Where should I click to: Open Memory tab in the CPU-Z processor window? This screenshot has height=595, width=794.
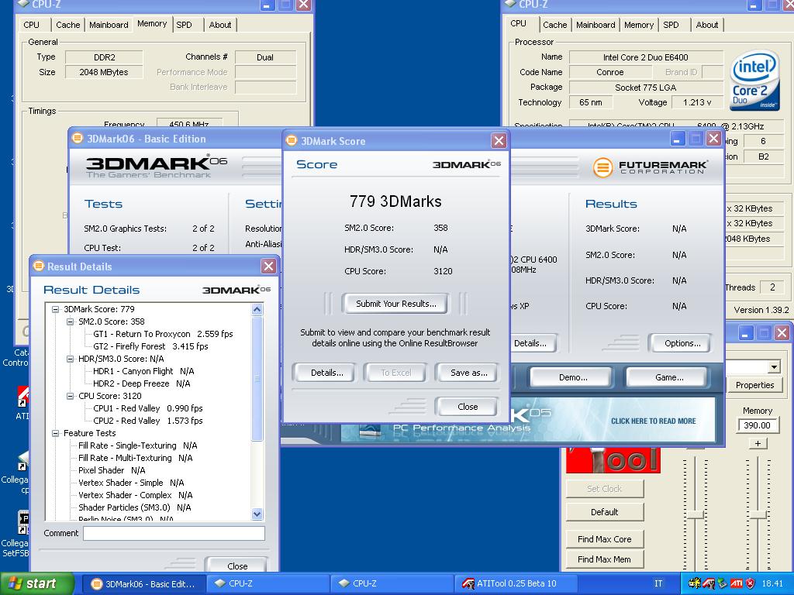[x=639, y=25]
